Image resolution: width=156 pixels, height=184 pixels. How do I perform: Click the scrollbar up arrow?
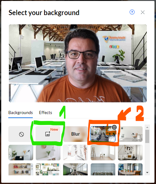click(147, 127)
